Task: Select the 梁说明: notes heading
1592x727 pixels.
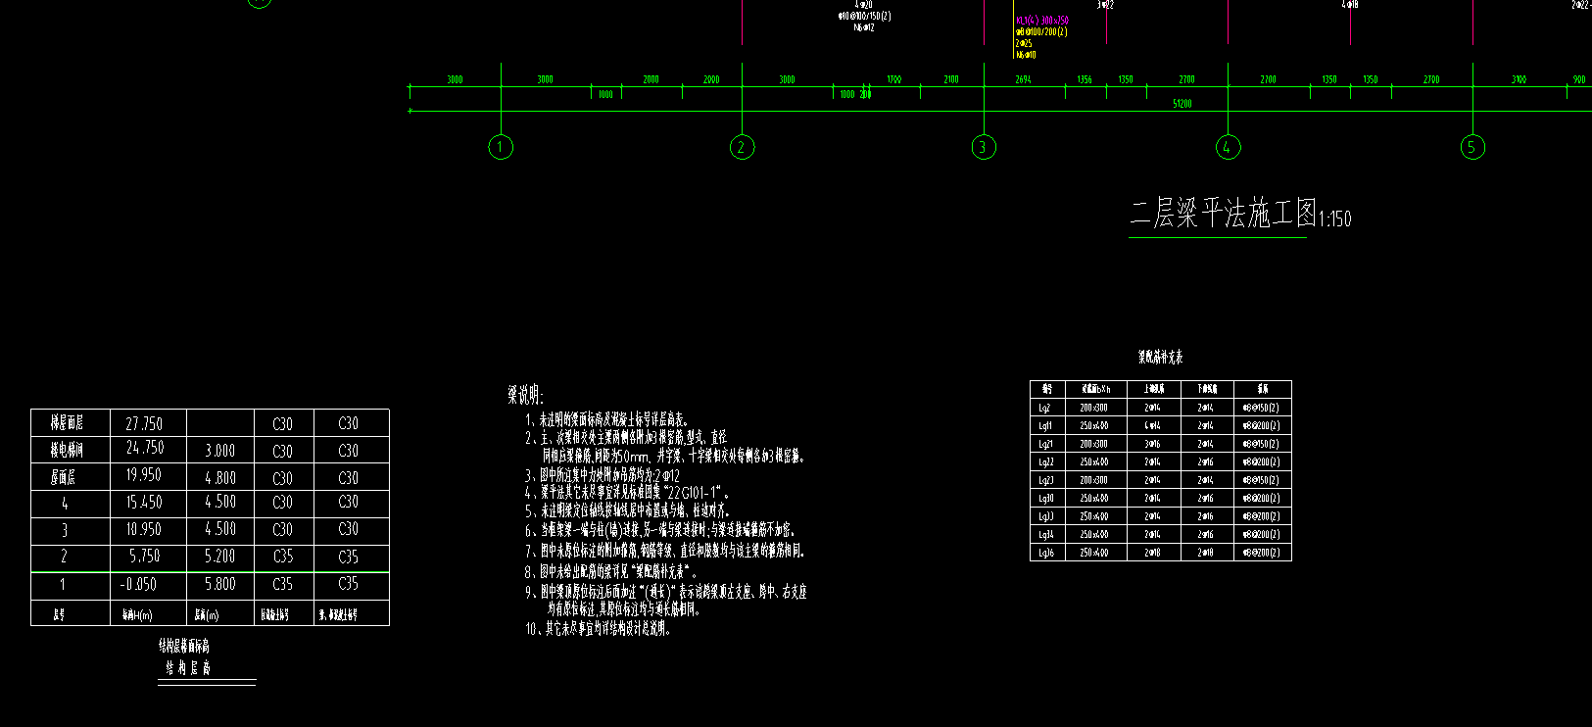Action: [526, 395]
